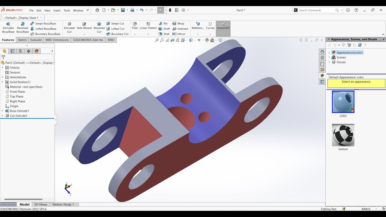This screenshot has height=217, width=386.
Task: Expand the Appearances(color) tree node
Action: pos(329,52)
